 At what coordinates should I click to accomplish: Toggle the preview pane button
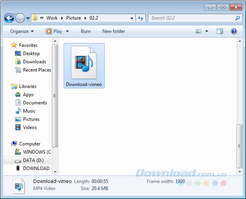tap(220, 31)
